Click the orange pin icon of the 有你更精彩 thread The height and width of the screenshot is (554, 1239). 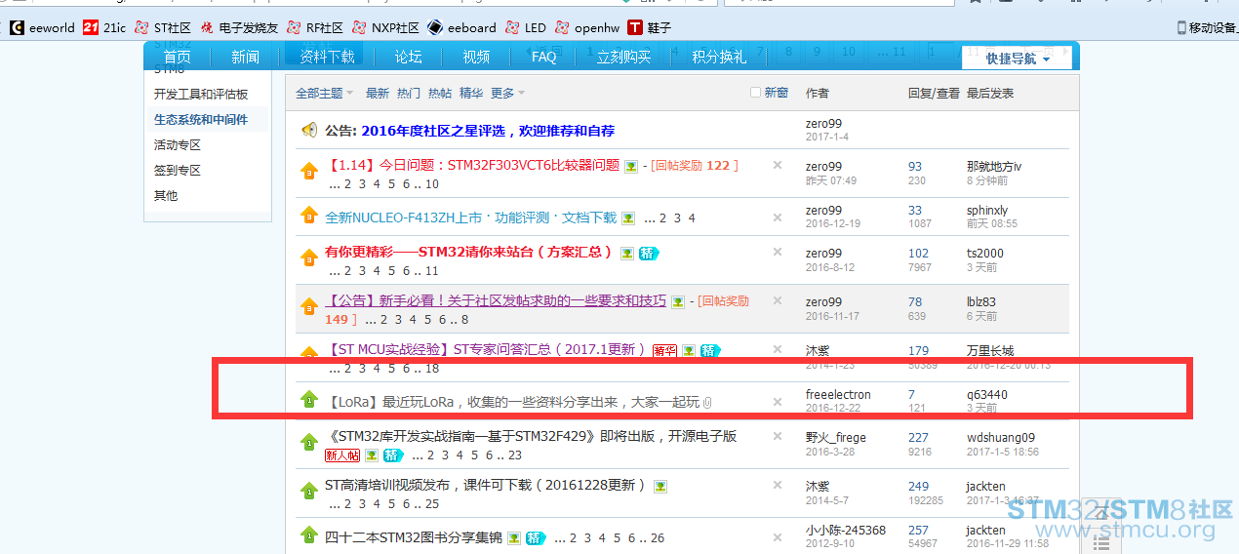[x=309, y=257]
